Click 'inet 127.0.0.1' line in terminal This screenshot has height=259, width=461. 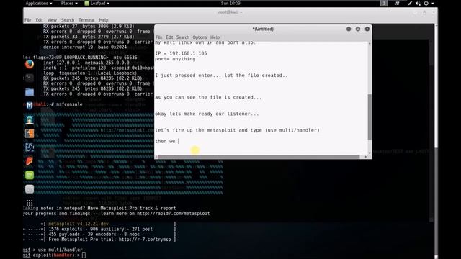(86, 63)
